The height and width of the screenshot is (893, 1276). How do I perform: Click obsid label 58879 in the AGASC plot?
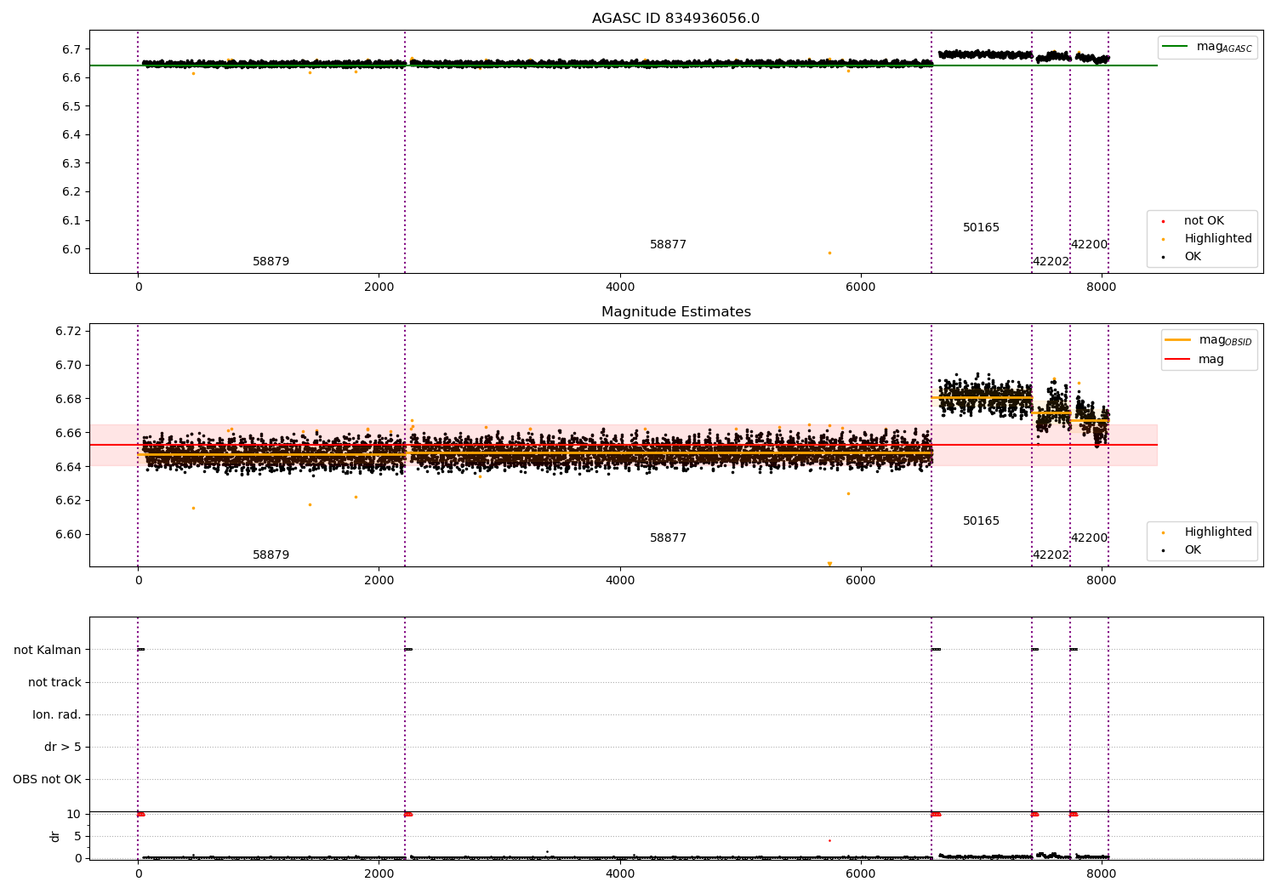coord(271,262)
